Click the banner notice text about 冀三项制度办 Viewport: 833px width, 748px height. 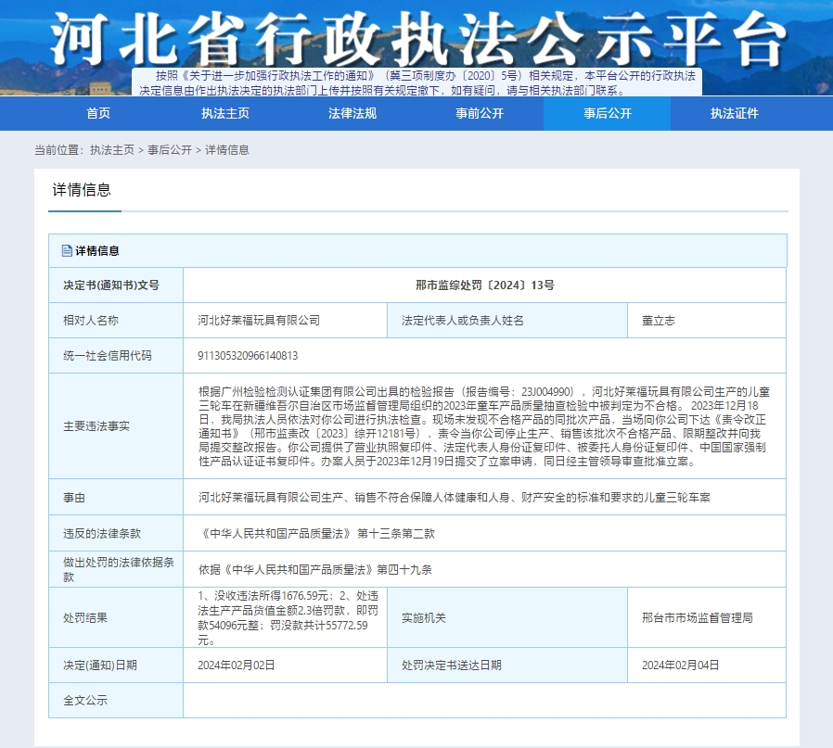[x=417, y=82]
